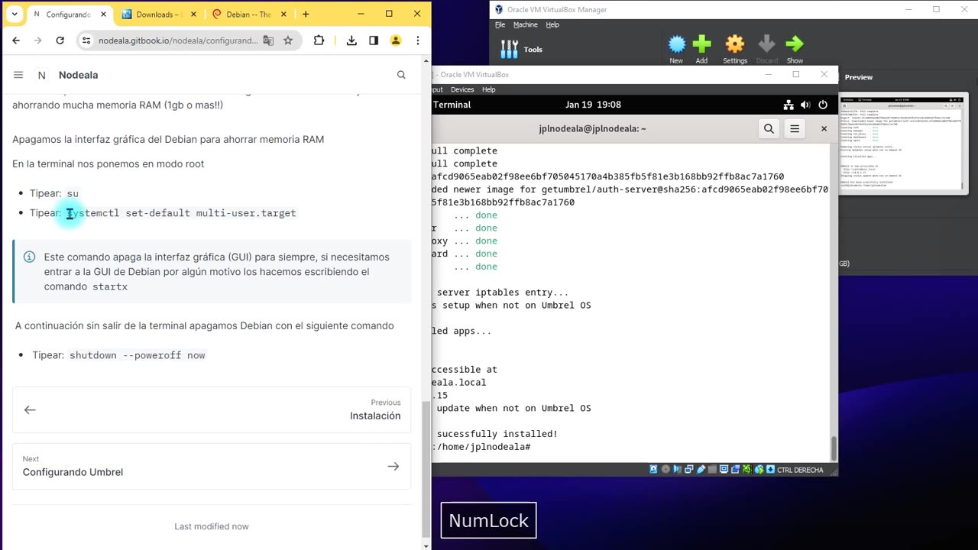
Task: Click the browser page vertical scrollbar
Action: [x=426, y=467]
